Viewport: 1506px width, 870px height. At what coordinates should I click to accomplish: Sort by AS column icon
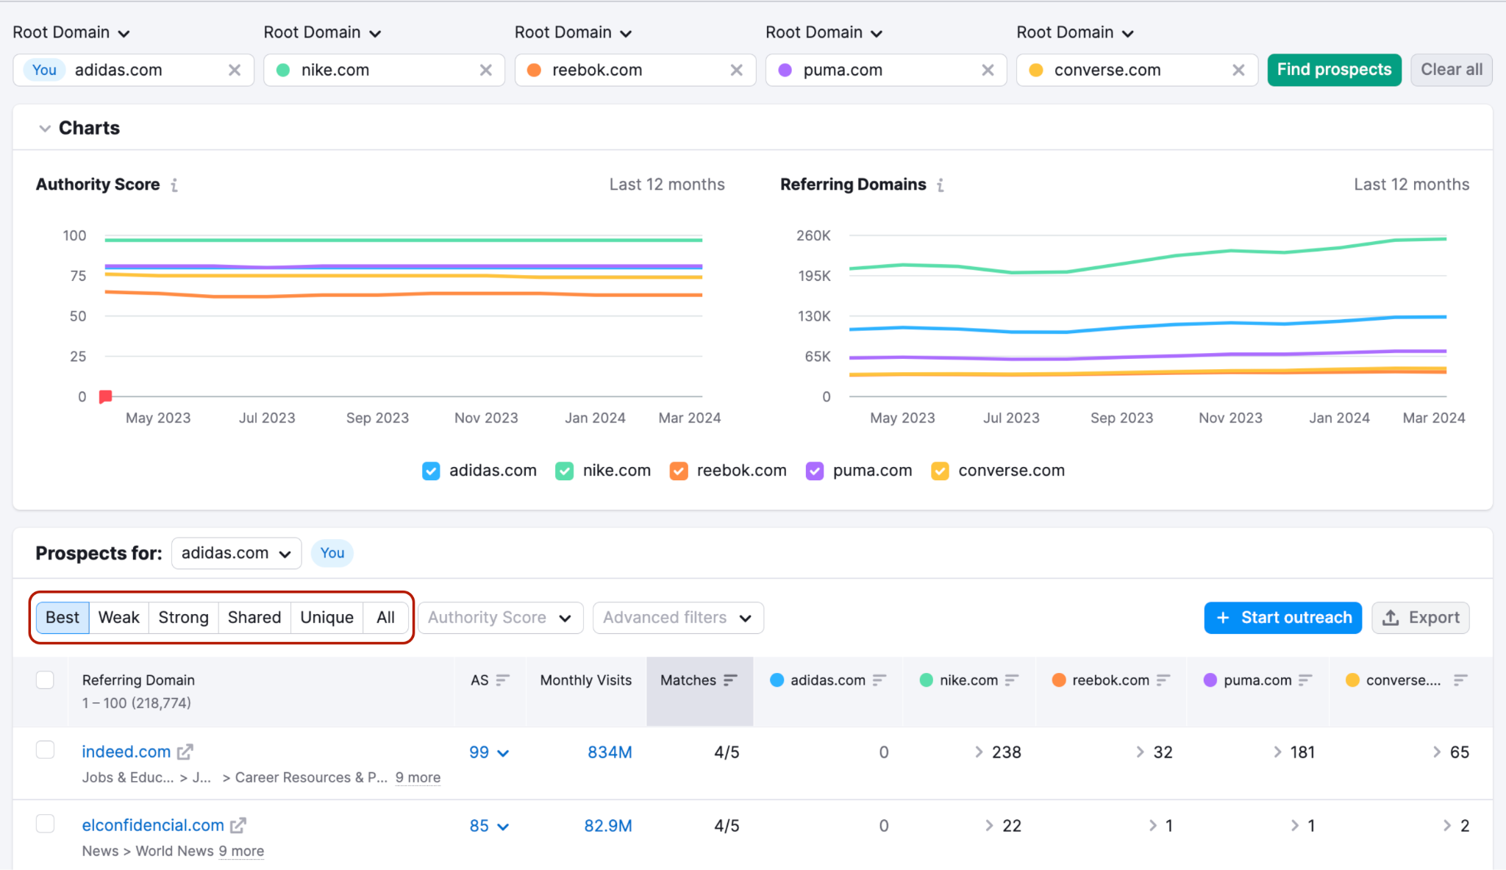(503, 680)
